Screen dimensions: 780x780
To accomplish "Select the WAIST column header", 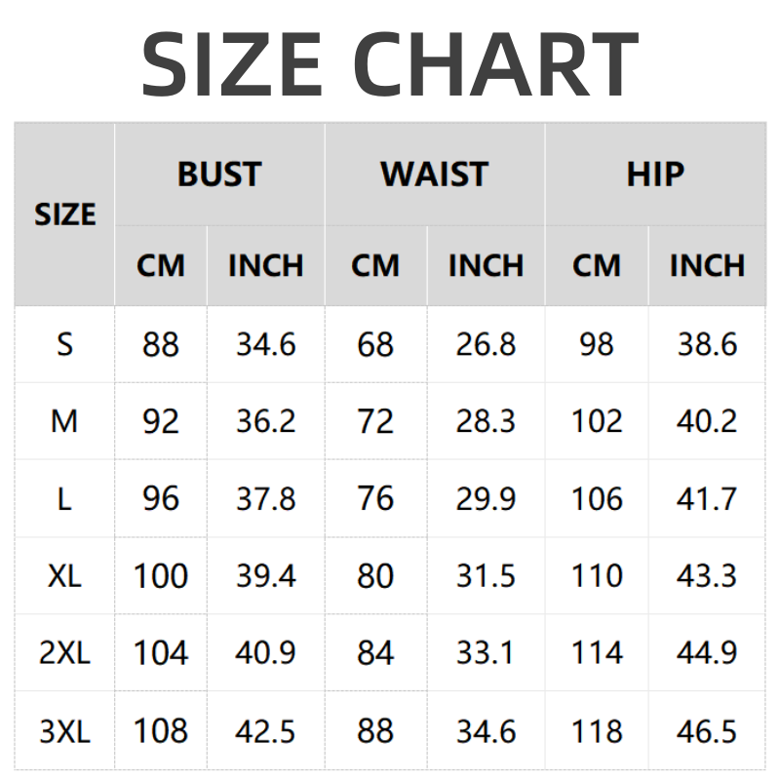I will pyautogui.click(x=434, y=175).
